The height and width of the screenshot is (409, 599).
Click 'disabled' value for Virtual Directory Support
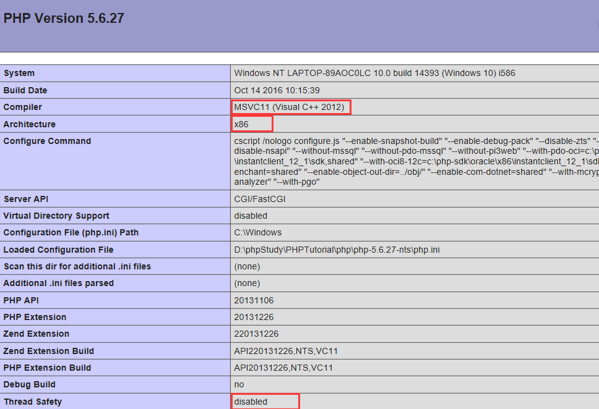pos(251,216)
